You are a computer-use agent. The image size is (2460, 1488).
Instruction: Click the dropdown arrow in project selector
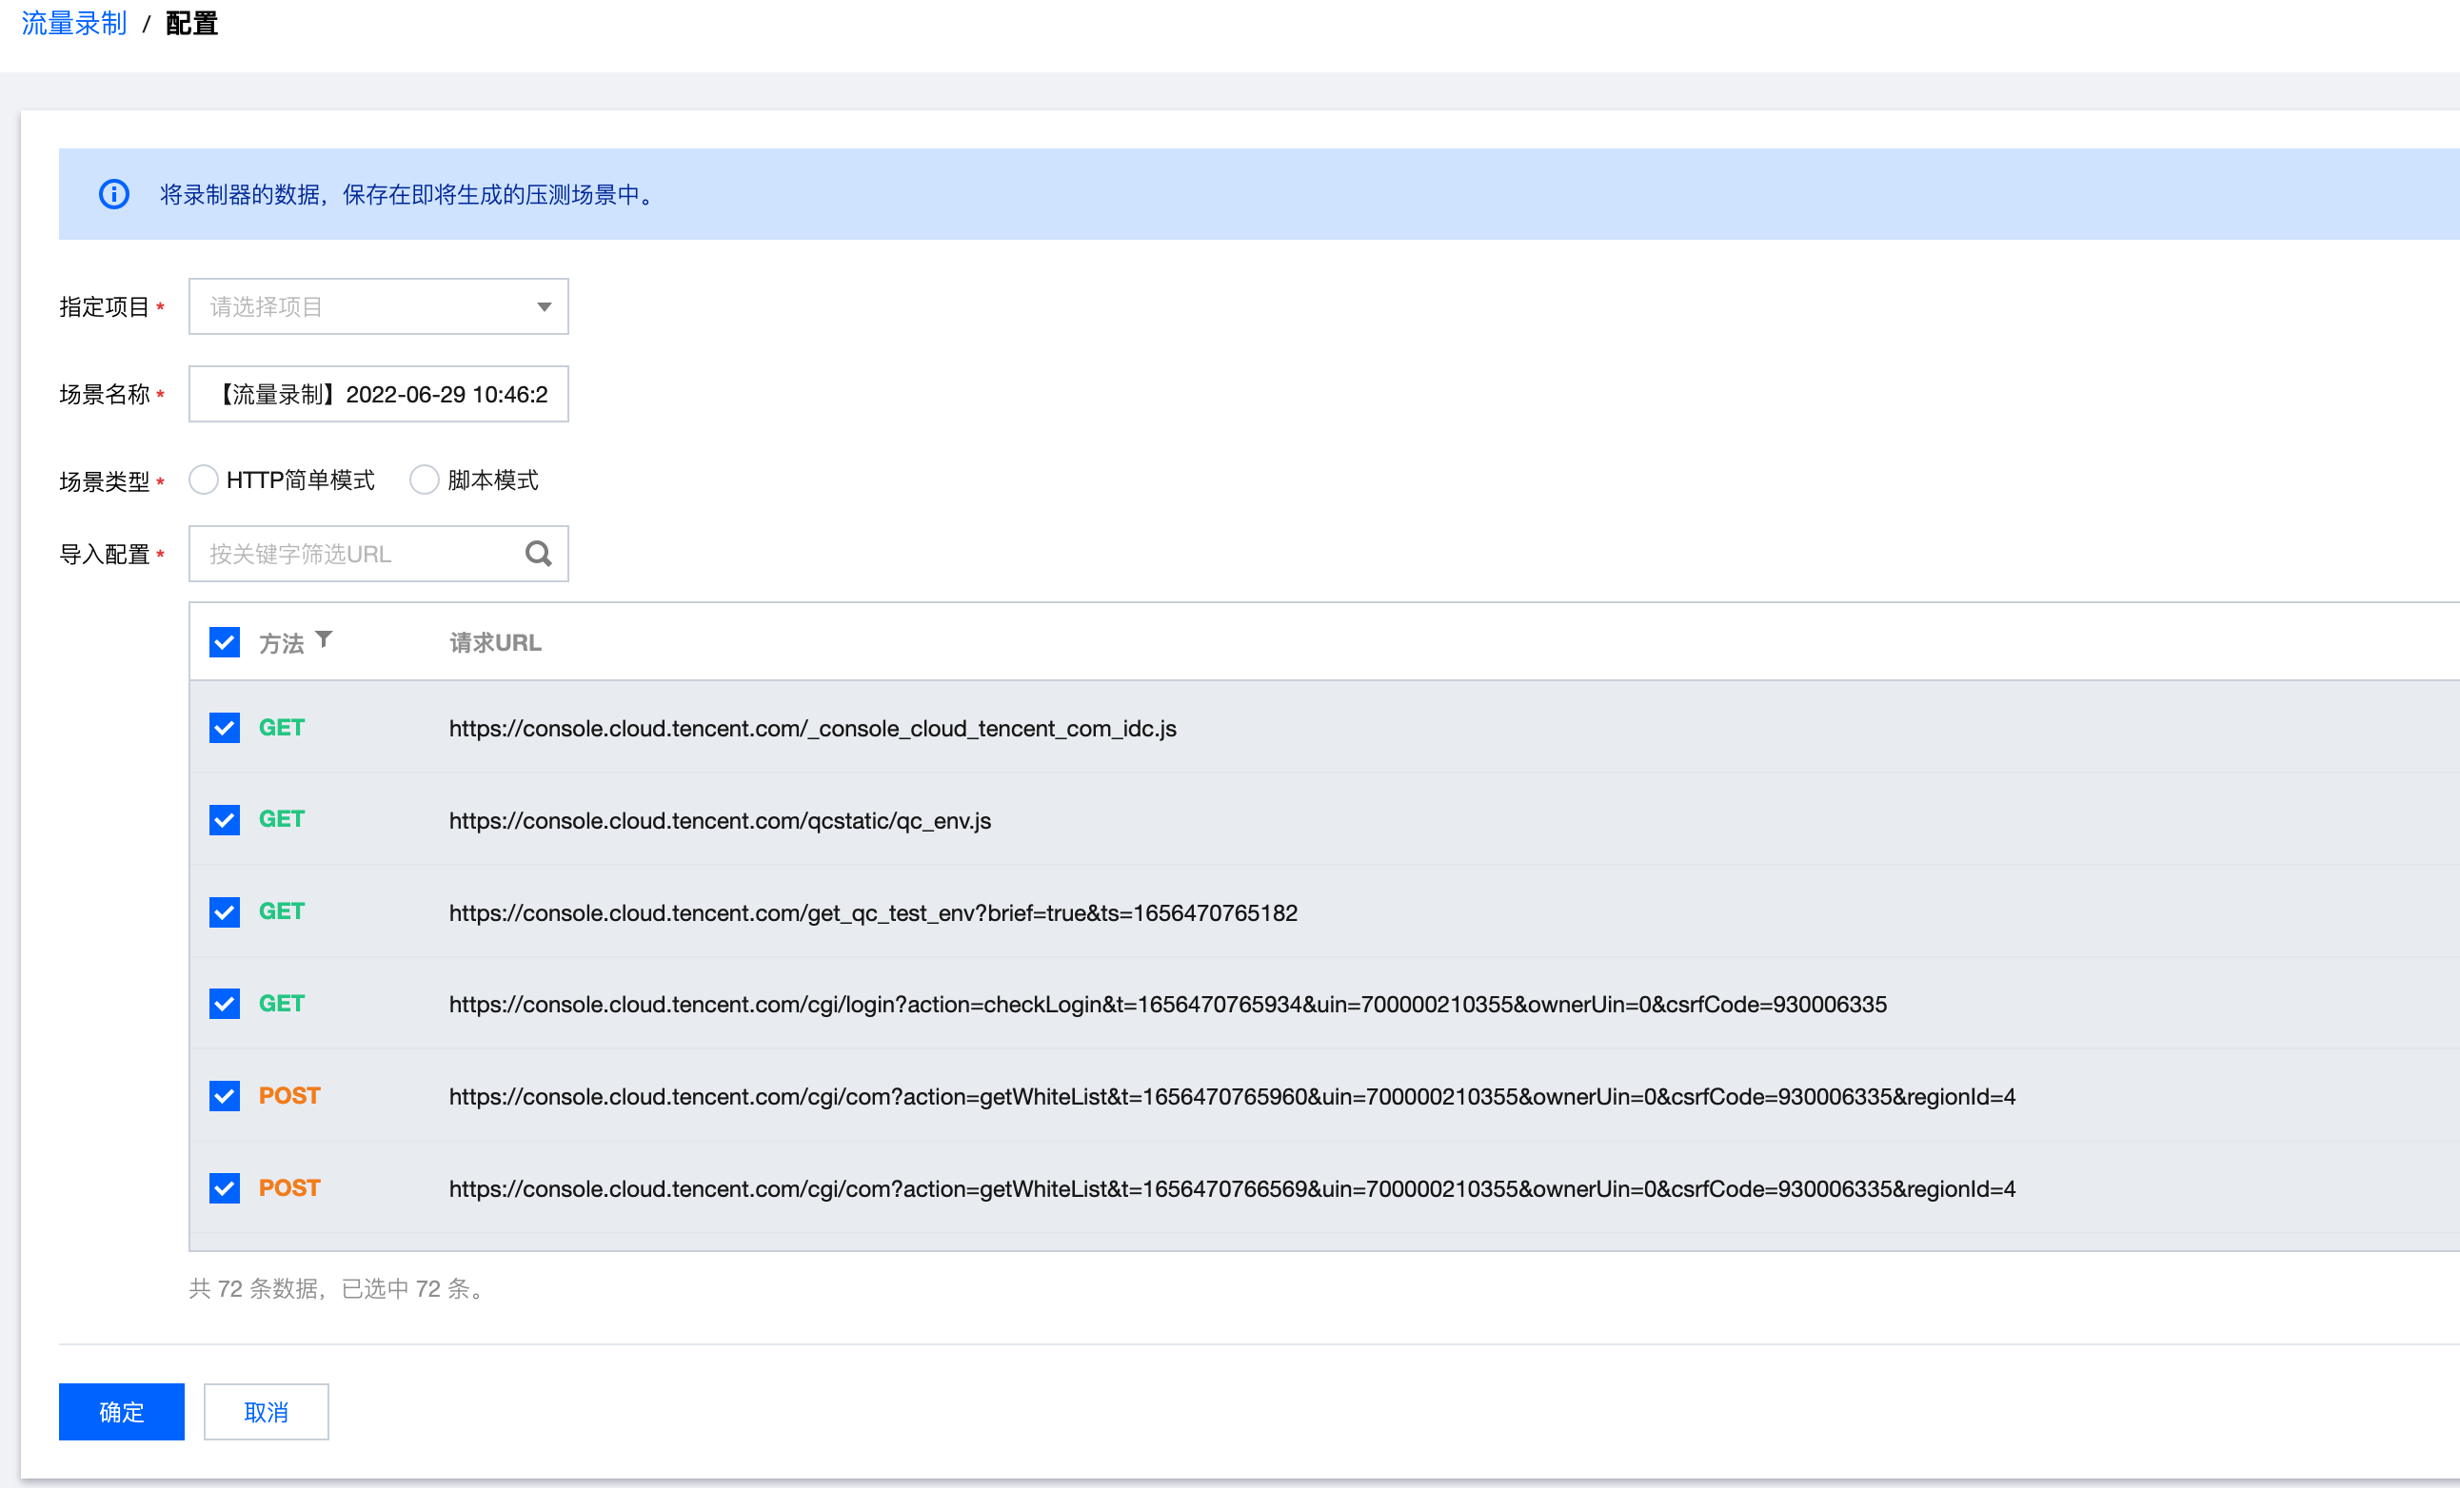(x=545, y=306)
